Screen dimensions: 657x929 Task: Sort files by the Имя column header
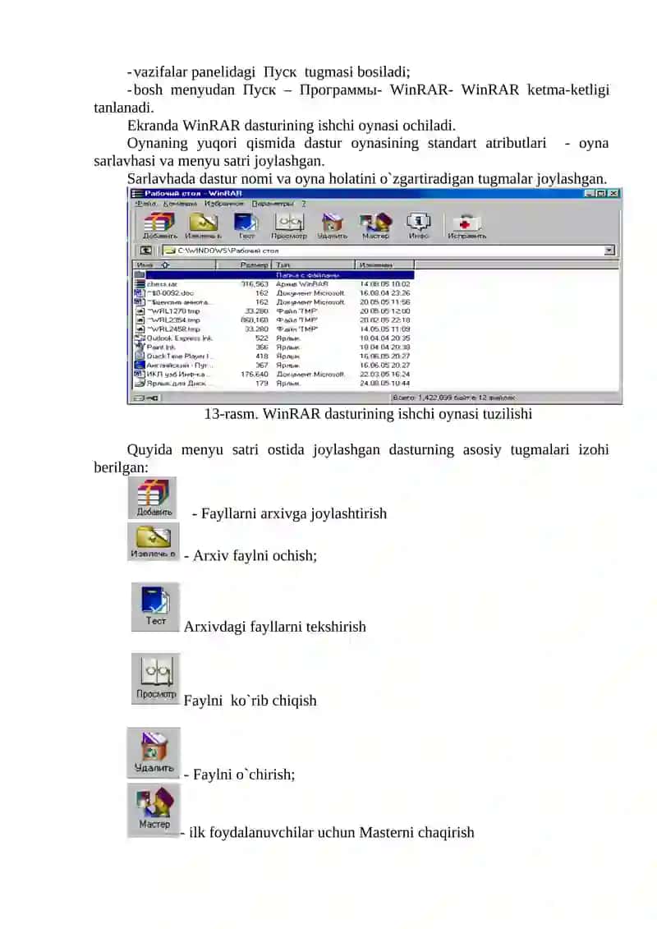point(173,264)
